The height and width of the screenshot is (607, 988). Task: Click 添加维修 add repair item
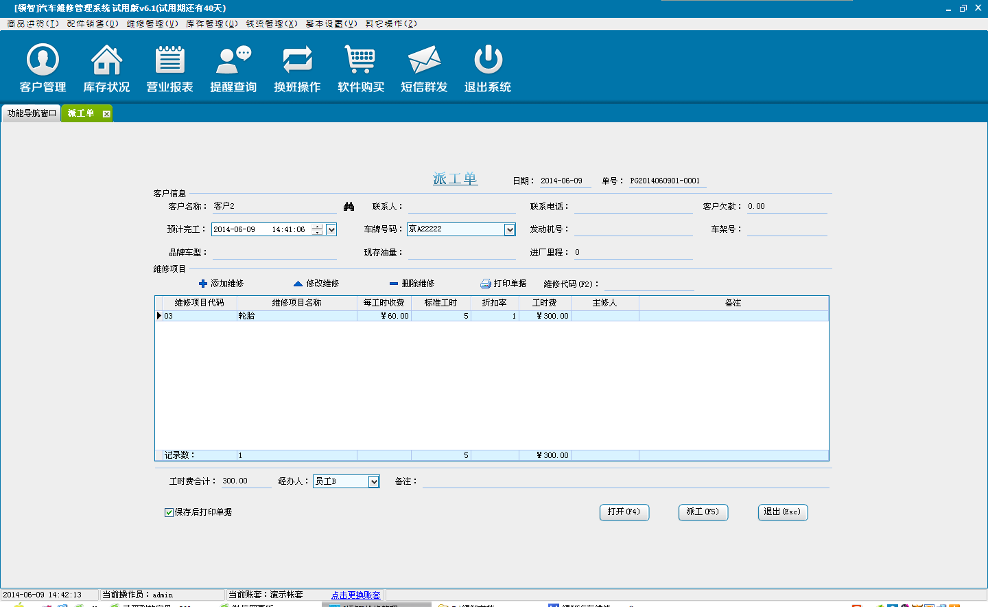[221, 284]
